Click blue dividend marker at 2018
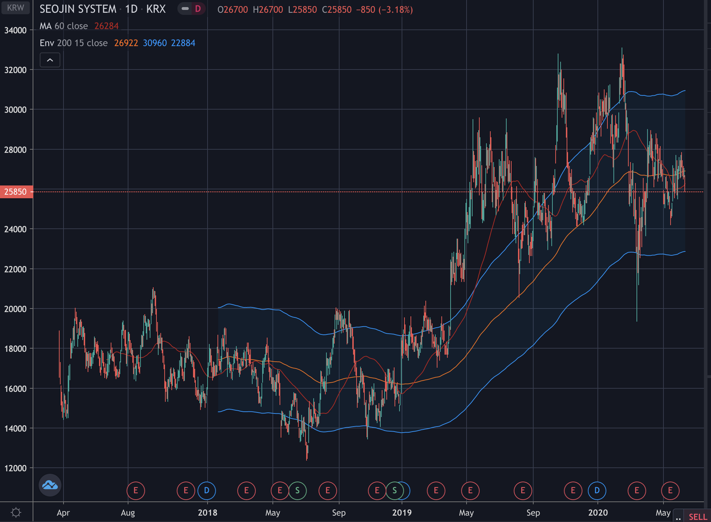Image resolution: width=711 pixels, height=522 pixels. pyautogui.click(x=206, y=490)
